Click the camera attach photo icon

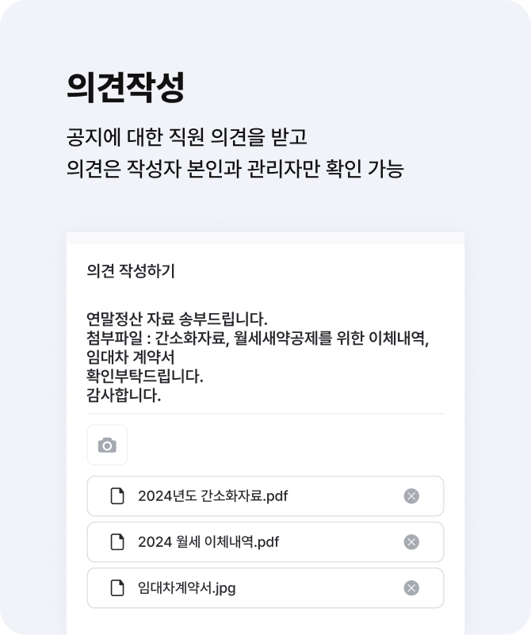coord(107,446)
